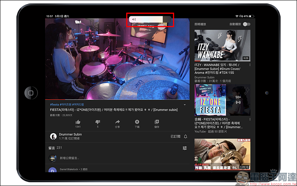Tap the download video icon

click(137, 122)
